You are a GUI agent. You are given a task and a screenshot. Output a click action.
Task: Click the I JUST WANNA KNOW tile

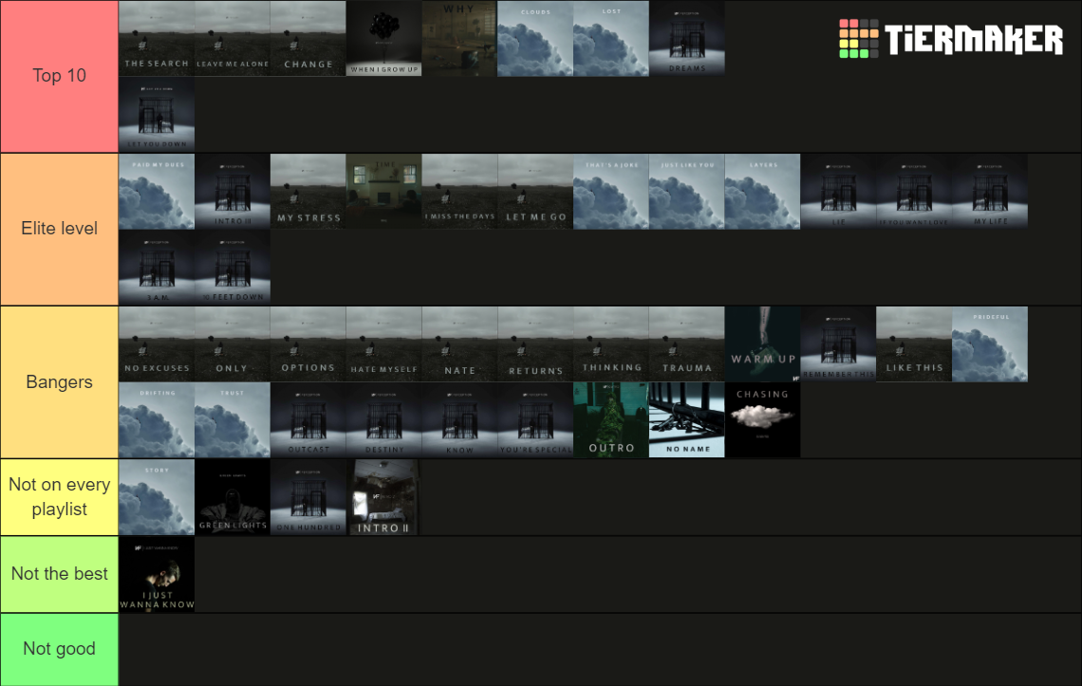[x=157, y=575]
